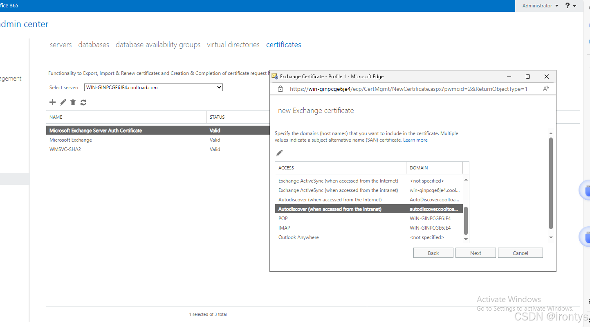Click the add new certificate plus icon

click(52, 102)
